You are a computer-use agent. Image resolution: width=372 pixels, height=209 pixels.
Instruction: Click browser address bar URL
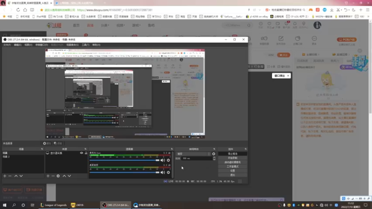click(114, 10)
